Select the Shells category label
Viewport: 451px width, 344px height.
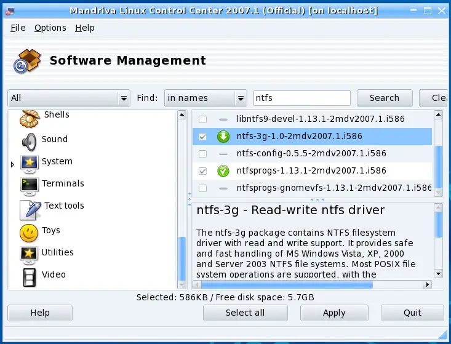tap(57, 114)
